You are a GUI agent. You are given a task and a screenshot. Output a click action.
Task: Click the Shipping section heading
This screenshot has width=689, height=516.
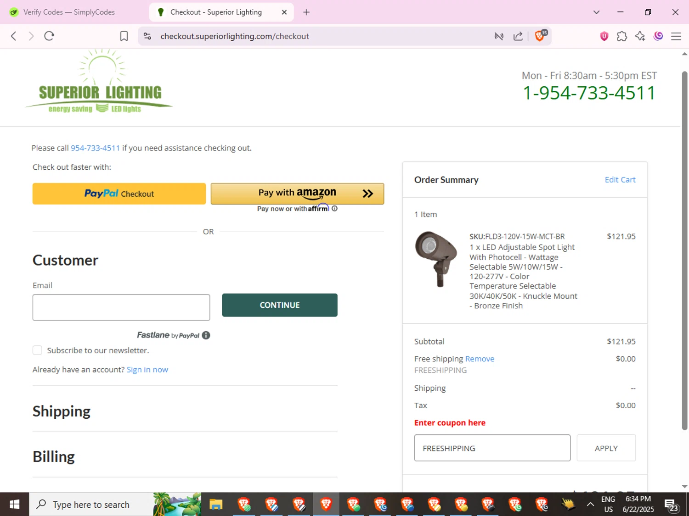(x=62, y=411)
